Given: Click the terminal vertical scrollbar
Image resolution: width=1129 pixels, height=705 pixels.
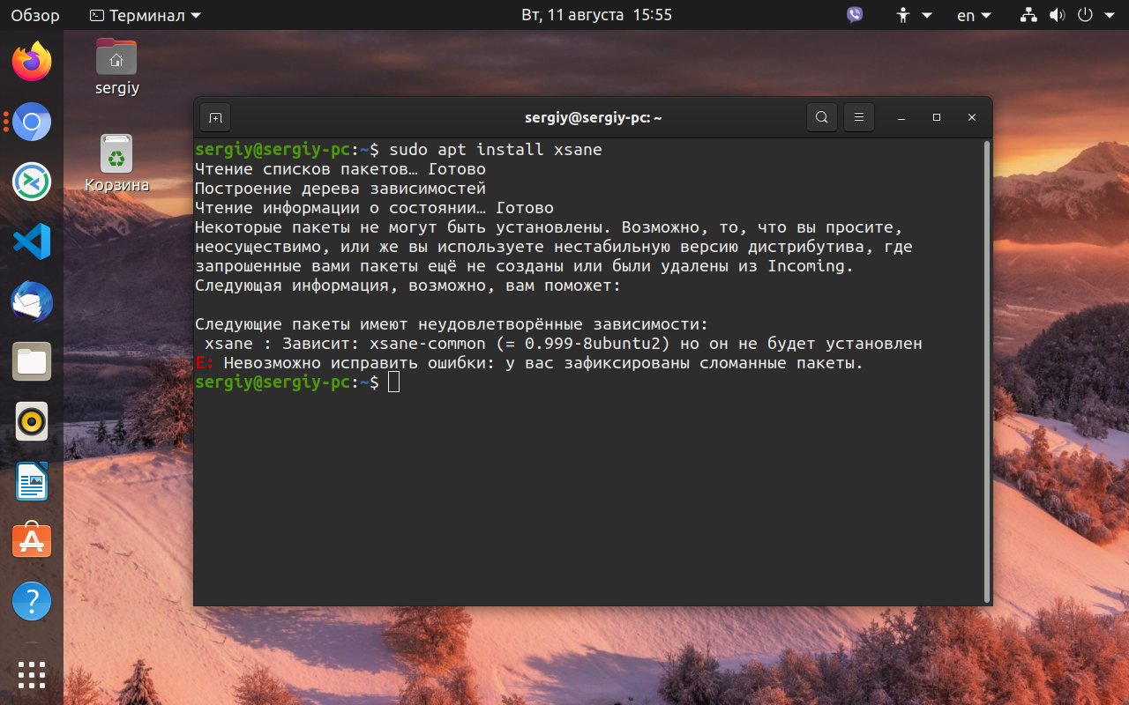Looking at the screenshot, I should pyautogui.click(x=985, y=370).
